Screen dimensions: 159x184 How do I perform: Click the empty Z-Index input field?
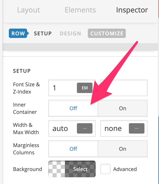click(124, 88)
